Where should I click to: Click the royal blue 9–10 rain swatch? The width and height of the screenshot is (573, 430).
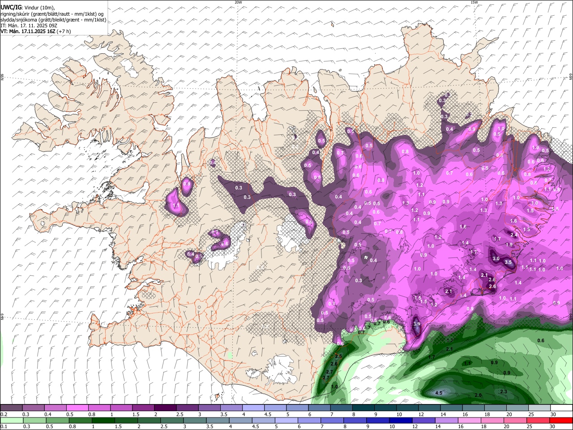point(377,420)
